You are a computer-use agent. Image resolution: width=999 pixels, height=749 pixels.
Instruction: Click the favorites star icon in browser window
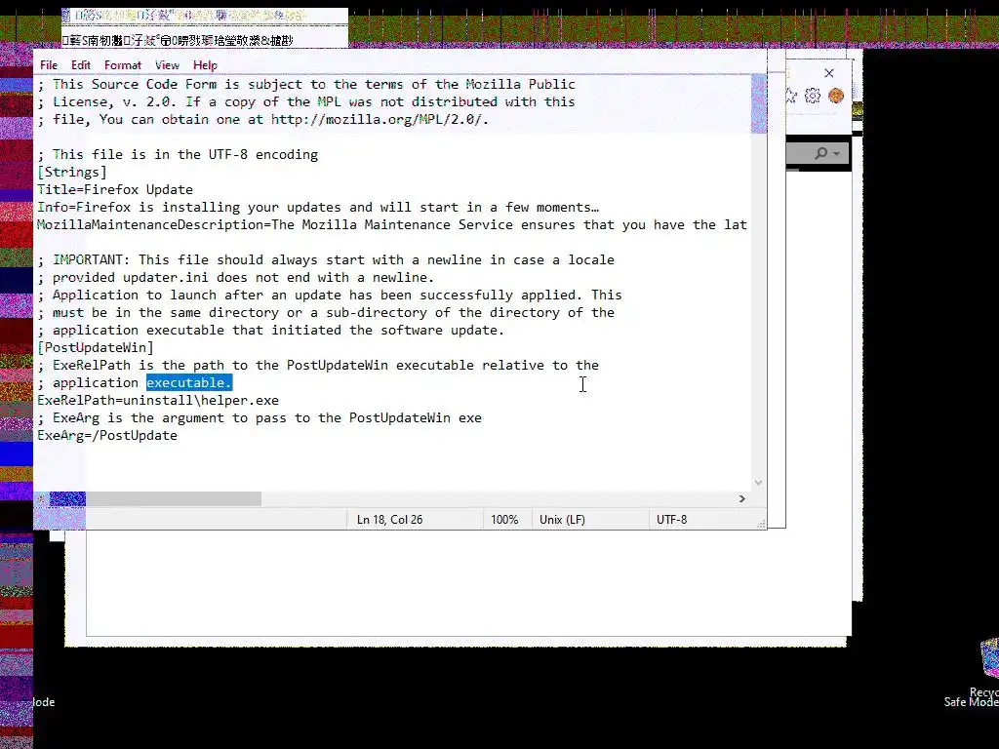[x=790, y=96]
